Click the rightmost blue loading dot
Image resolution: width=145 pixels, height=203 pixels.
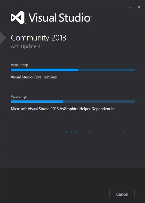pos(125,132)
